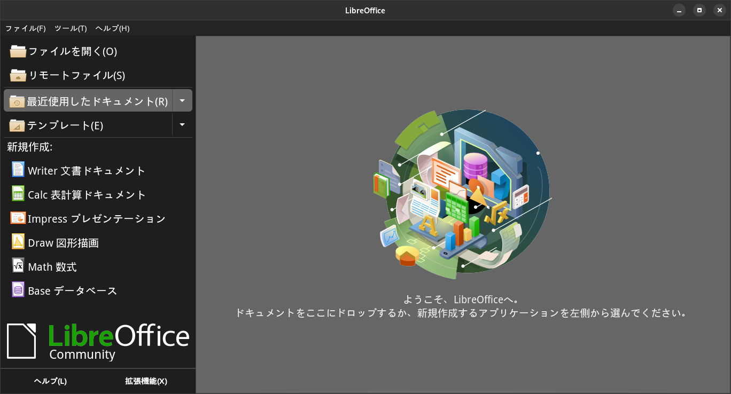Image resolution: width=731 pixels, height=394 pixels.
Task: Expand the テンプレート dropdown arrow
Action: 182,125
